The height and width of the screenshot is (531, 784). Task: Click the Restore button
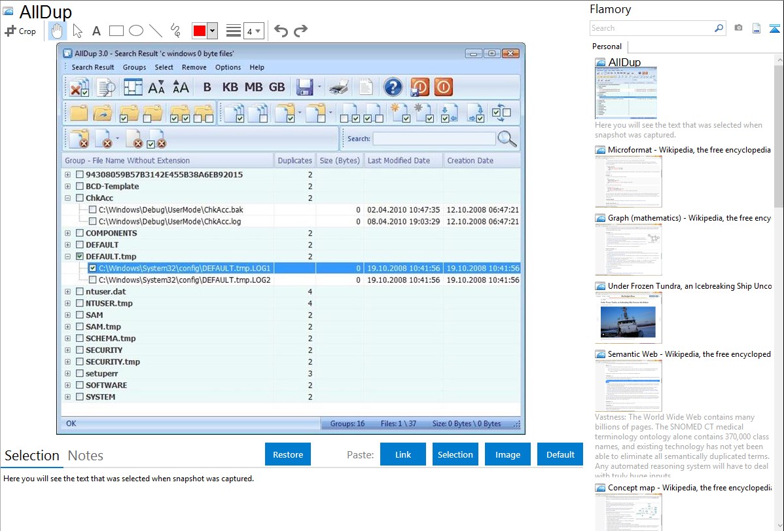pyautogui.click(x=288, y=454)
